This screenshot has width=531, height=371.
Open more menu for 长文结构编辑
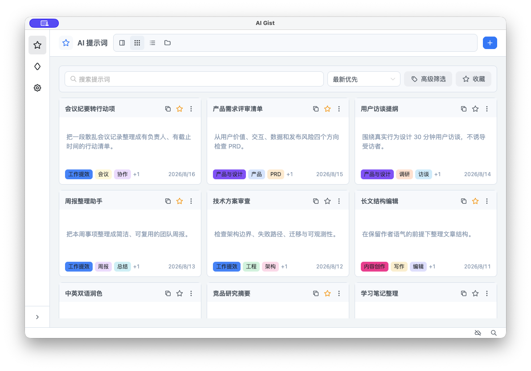[x=487, y=201]
